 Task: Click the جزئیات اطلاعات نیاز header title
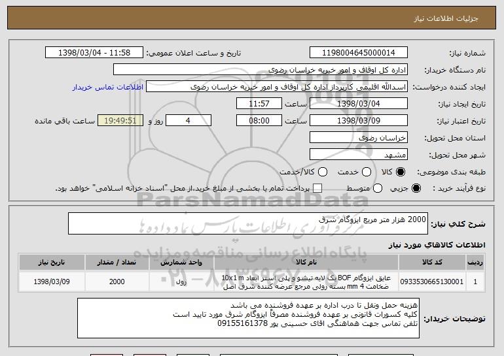(446, 18)
